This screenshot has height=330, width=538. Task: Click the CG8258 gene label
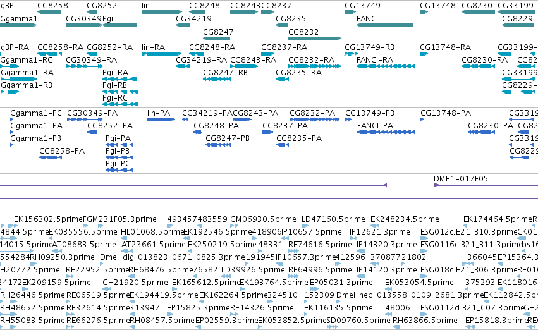pos(52,6)
